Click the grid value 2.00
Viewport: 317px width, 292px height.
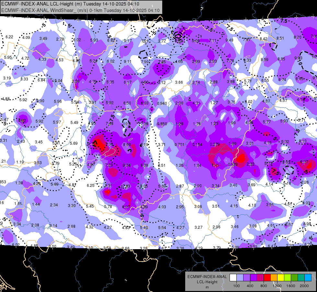pyautogui.click(x=179, y=103)
